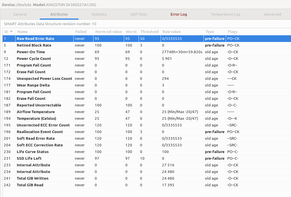291x197 pixels.
Task: Select the ID 233 Internal Attribute row
Action: coord(147,165)
